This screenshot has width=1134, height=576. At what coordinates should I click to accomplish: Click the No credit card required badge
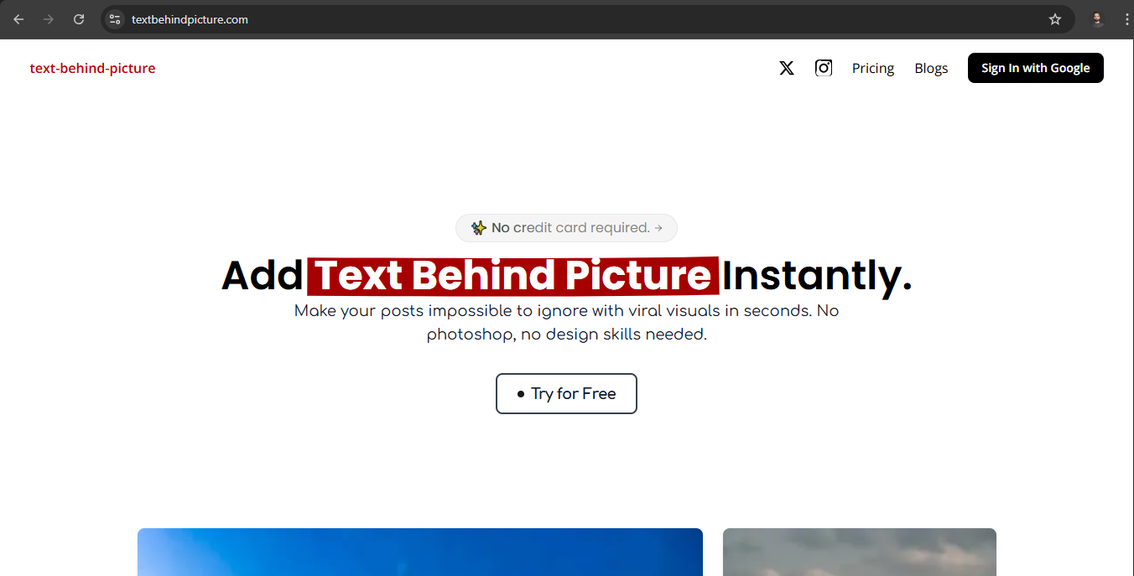click(x=566, y=228)
